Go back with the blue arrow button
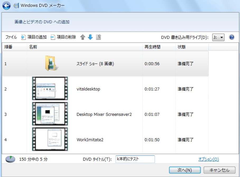The width and height of the screenshot is (240, 177). coord(6,6)
